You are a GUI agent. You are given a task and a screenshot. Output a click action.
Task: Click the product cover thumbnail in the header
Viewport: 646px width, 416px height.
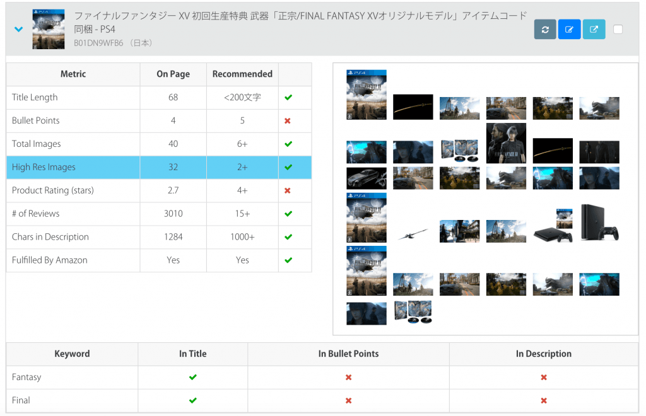[49, 29]
